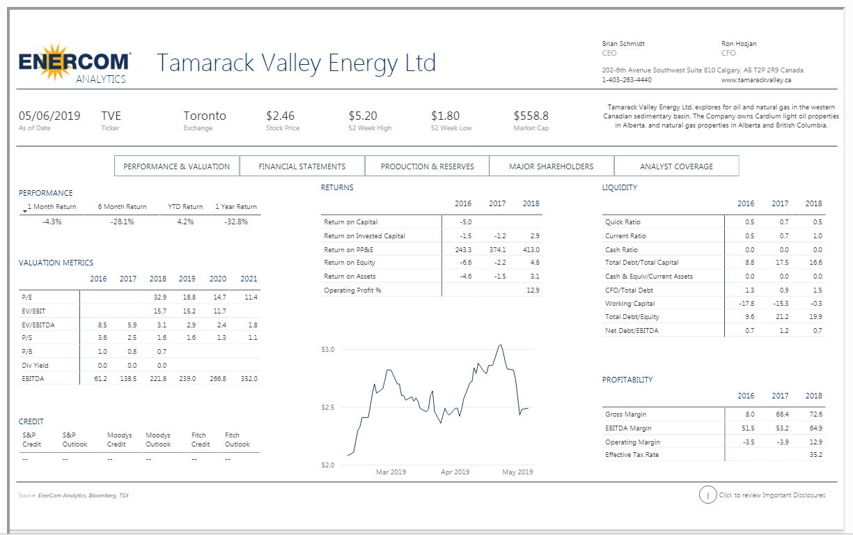Viewport: 853px width, 535px height.
Task: Click the company phone number 1-403-263-4440
Action: (627, 80)
